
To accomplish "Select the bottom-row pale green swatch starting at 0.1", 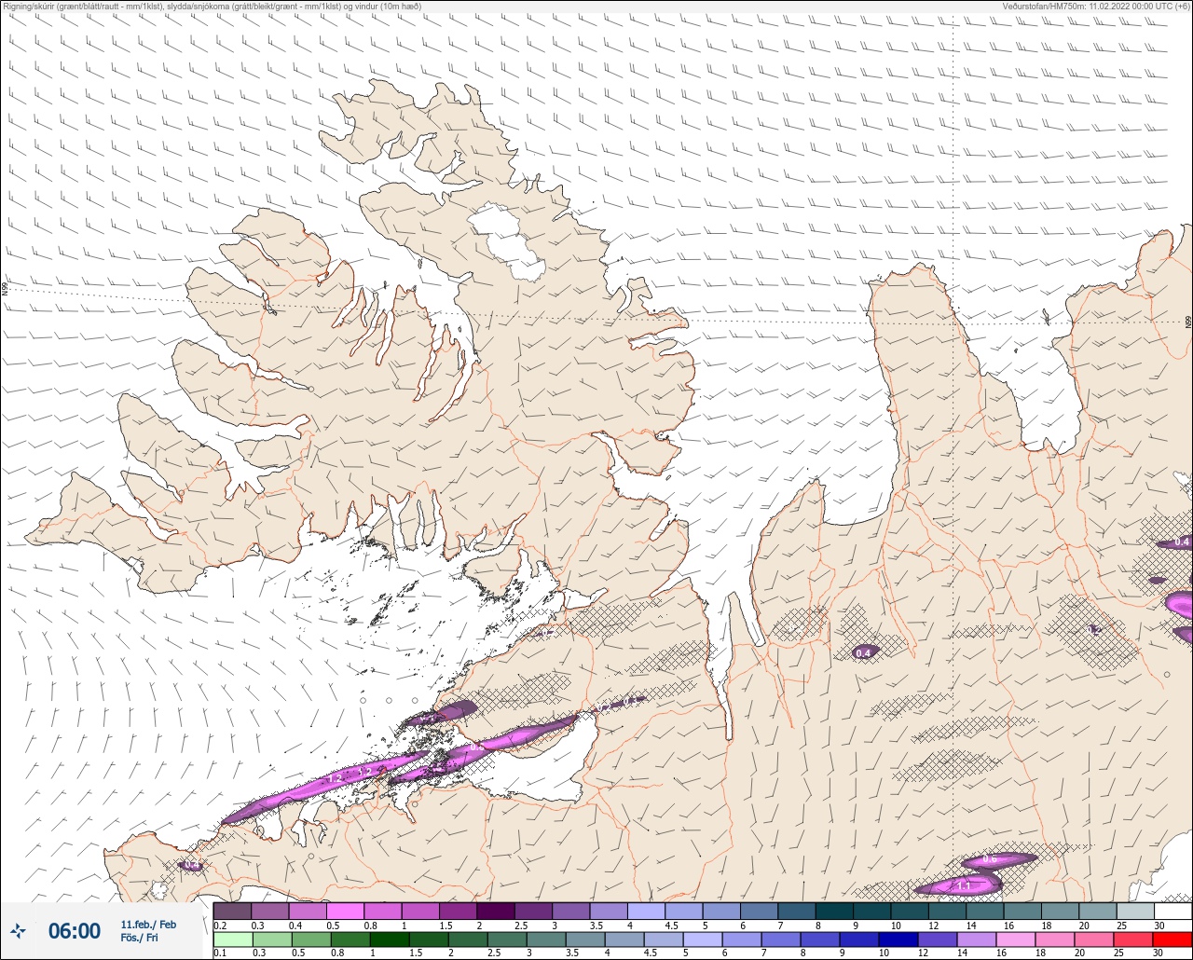I will [x=232, y=939].
